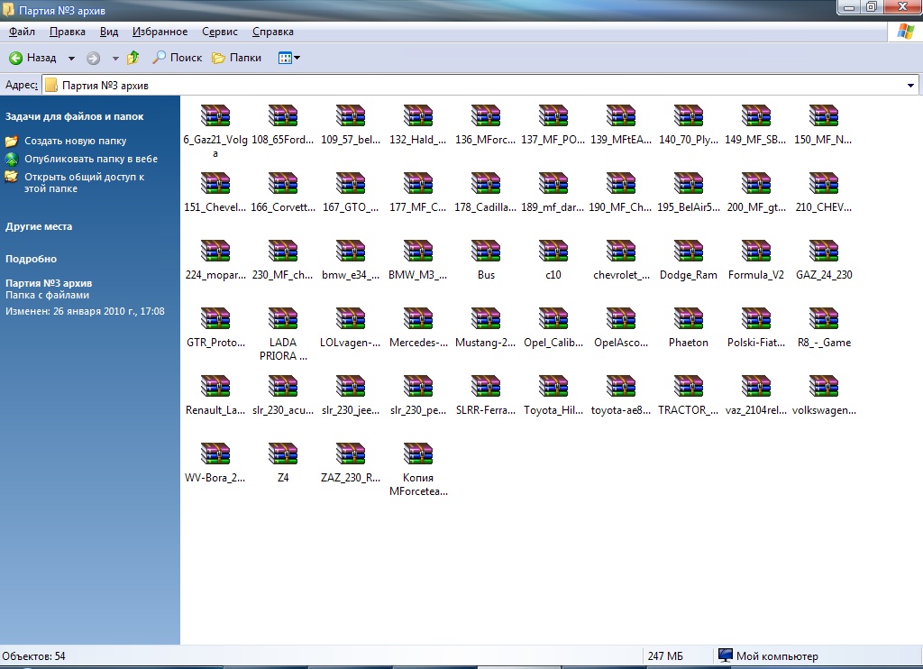Select the 151_Chevel archive icon
This screenshot has width=923, height=669.
[x=215, y=183]
